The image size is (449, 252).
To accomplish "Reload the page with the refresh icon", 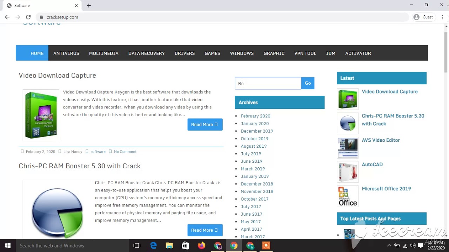I will click(x=28, y=17).
